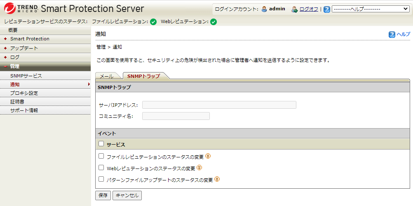Expand the Smart Protection sidebar section

[x=30, y=39]
